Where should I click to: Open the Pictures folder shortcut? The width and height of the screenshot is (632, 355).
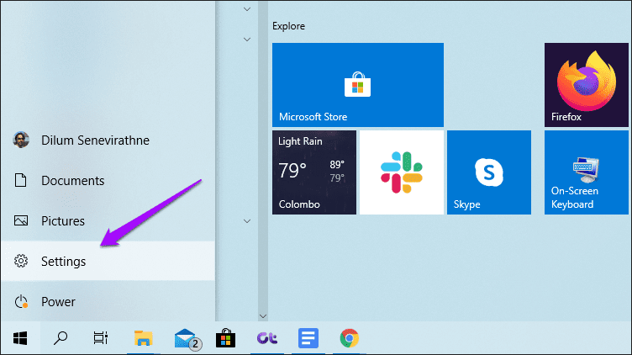[108, 220]
